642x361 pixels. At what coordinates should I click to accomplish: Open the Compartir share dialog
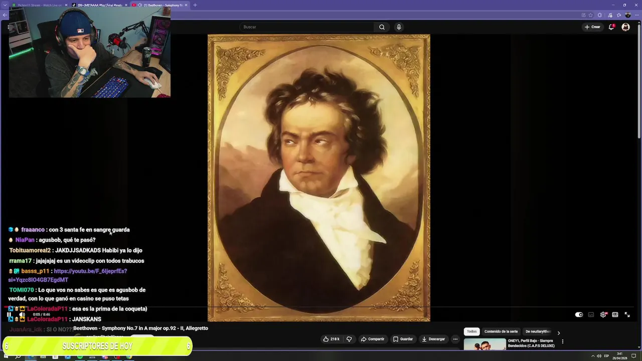tap(373, 339)
